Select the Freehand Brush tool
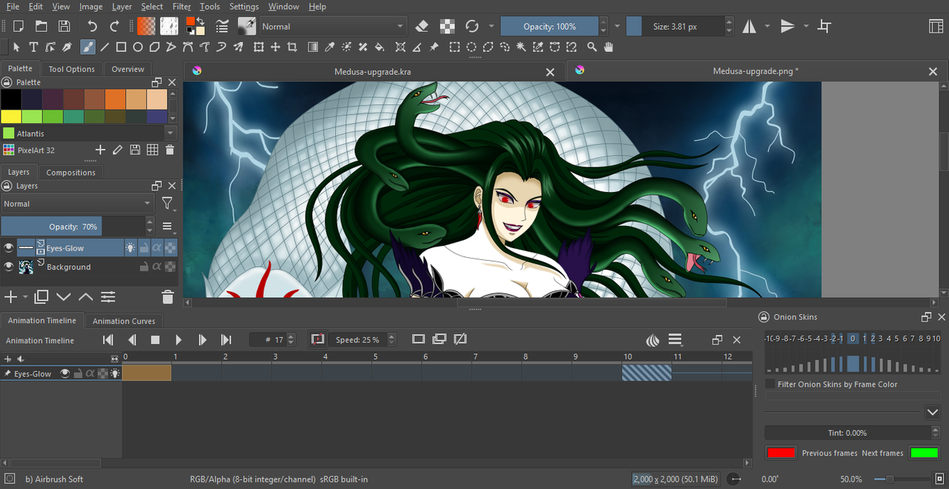The width and height of the screenshot is (949, 489). pyautogui.click(x=87, y=47)
